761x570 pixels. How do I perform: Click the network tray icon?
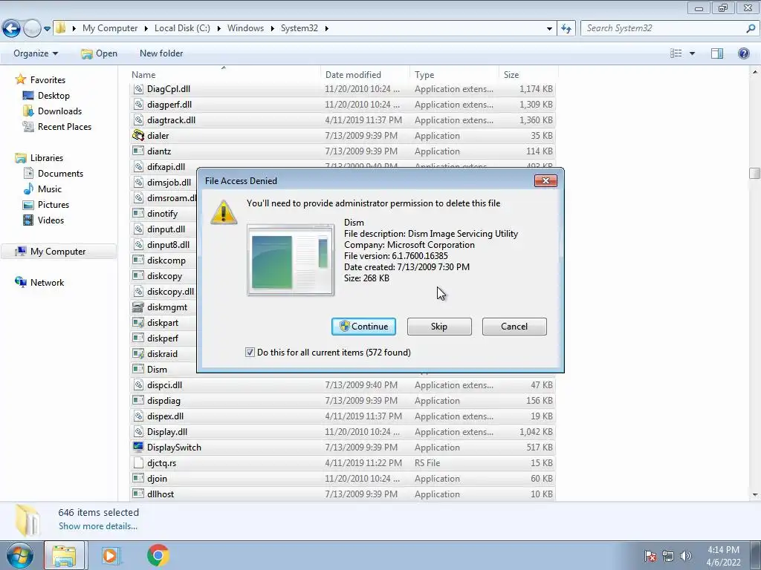click(668, 555)
